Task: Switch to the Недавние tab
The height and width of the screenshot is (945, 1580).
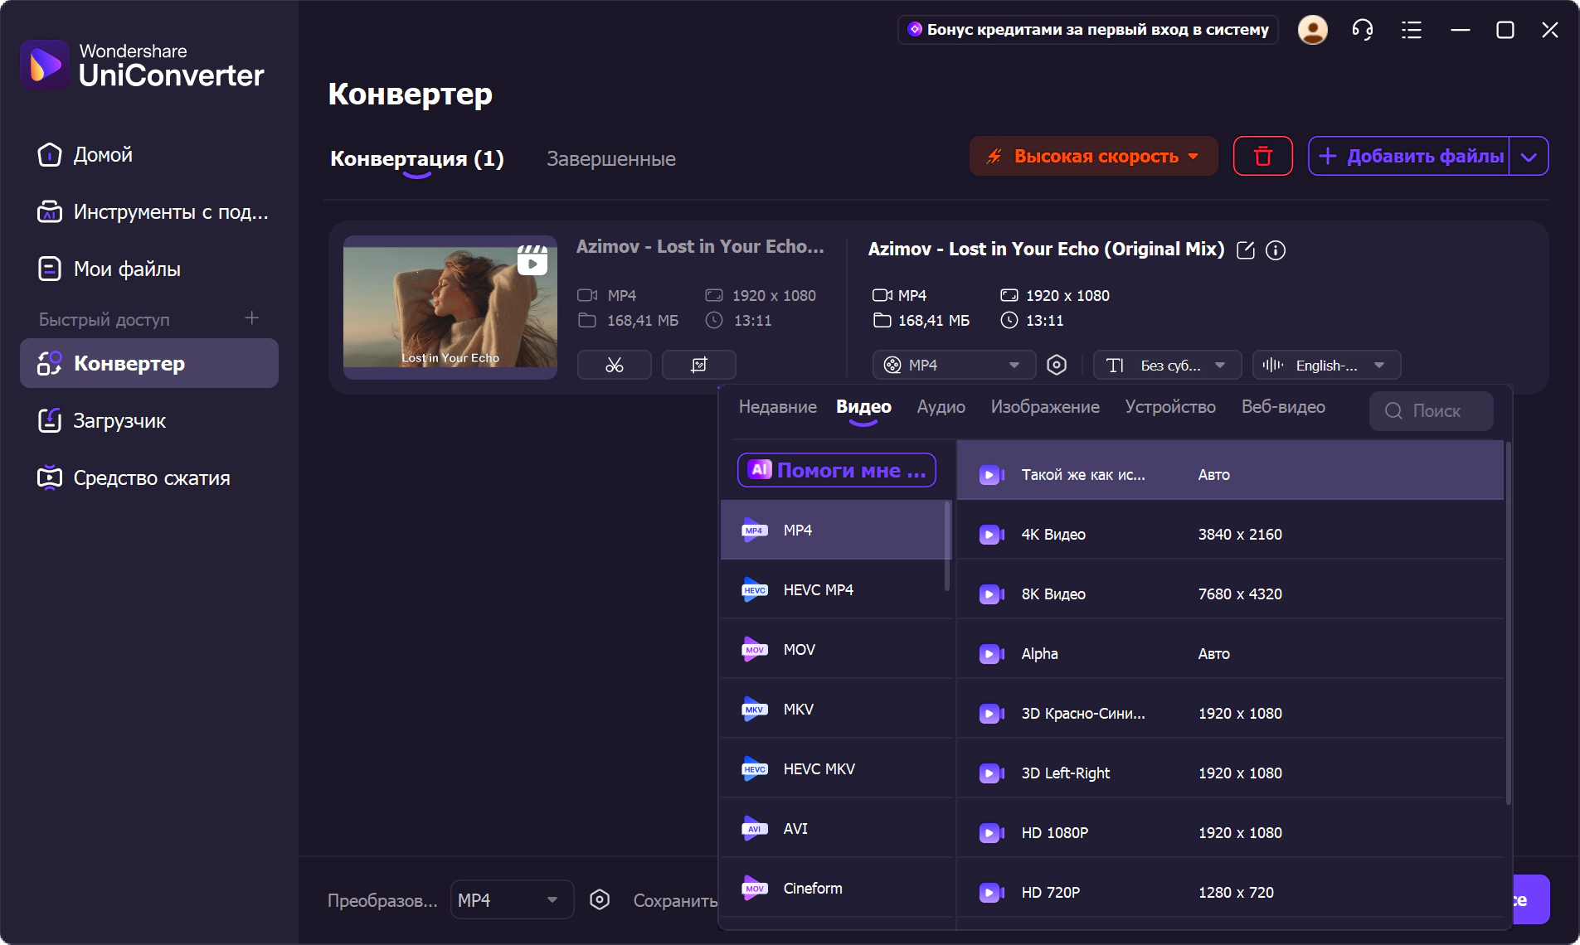Action: (x=778, y=407)
